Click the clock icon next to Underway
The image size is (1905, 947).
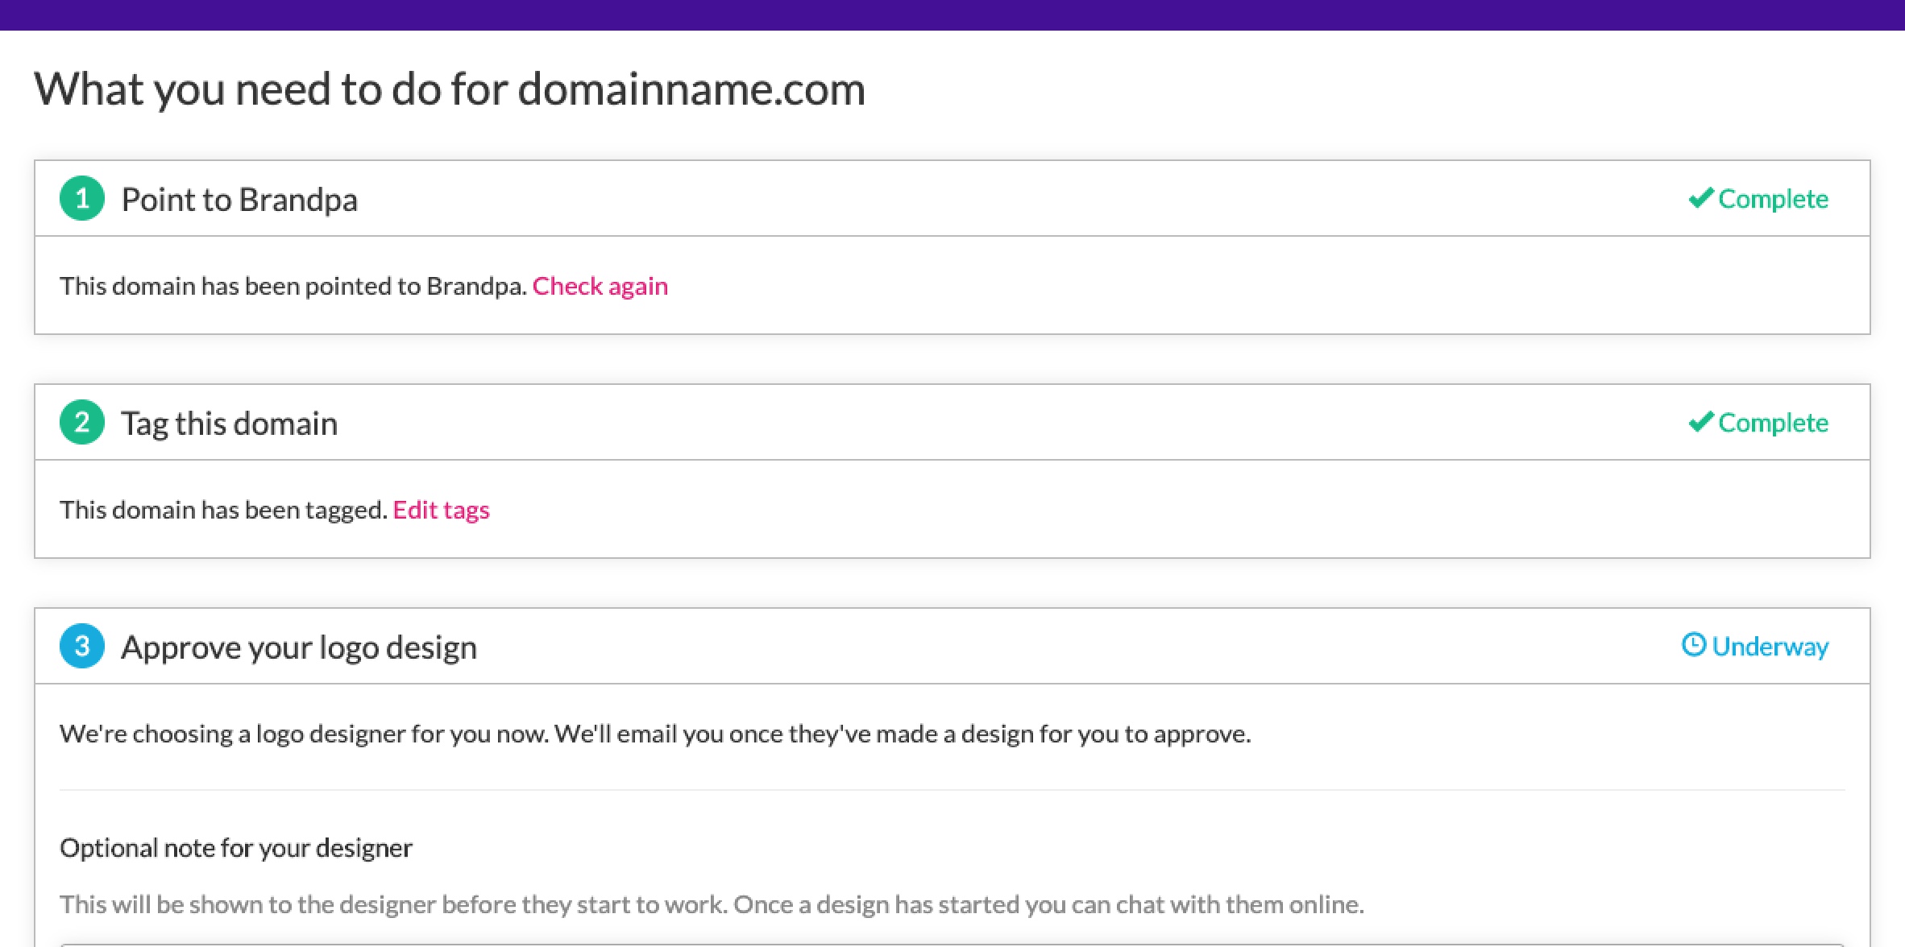pos(1694,645)
